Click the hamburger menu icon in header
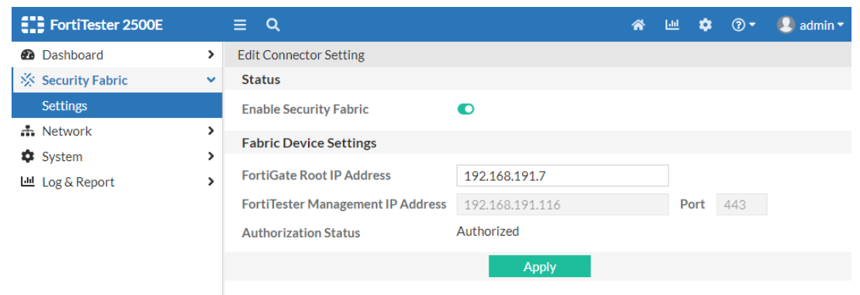The image size is (860, 295). [x=239, y=25]
